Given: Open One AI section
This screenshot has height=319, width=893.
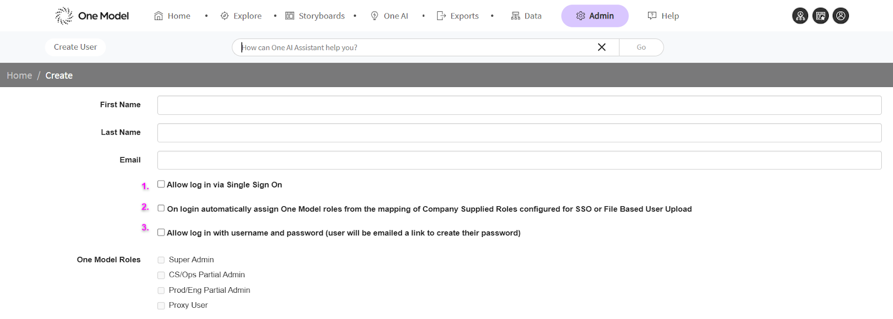Looking at the screenshot, I should coord(390,16).
